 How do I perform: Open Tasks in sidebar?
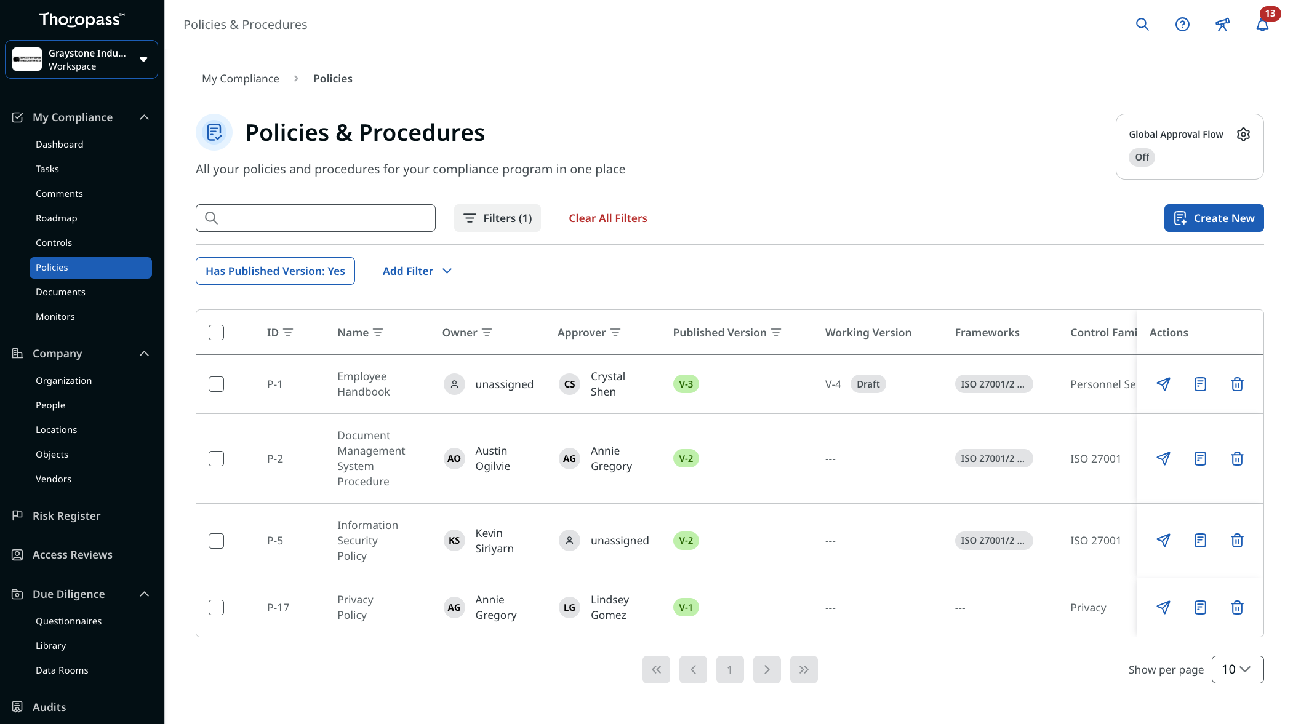click(47, 169)
